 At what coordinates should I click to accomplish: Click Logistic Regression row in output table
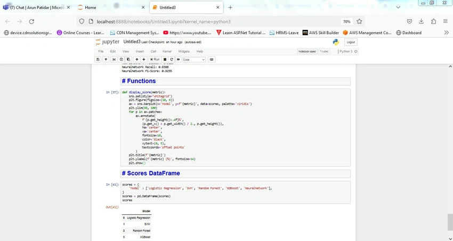pyautogui.click(x=136, y=218)
